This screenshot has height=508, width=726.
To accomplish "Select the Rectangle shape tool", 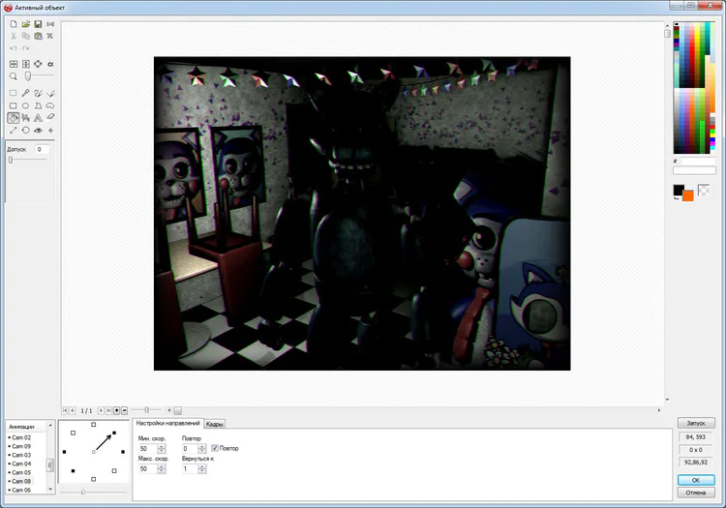I will [x=14, y=105].
